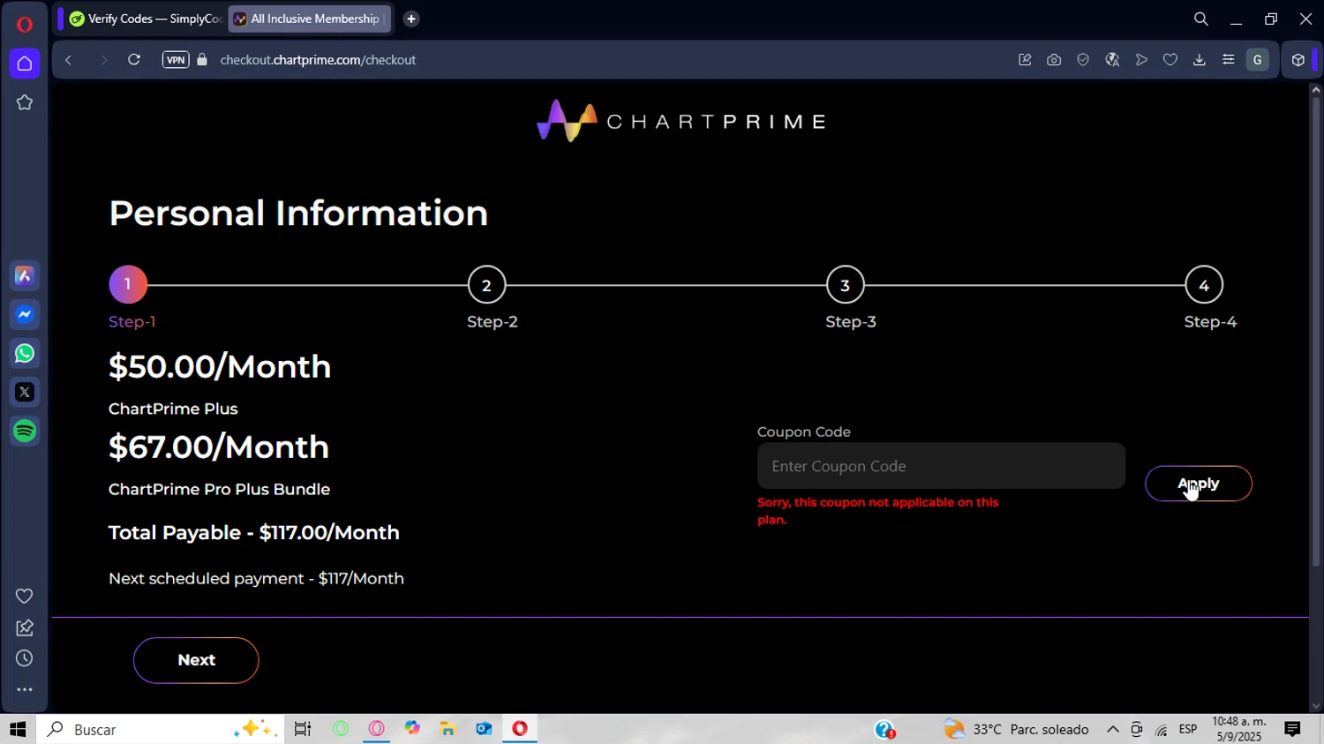Select 'Total Payable - $117.00/Month' text
Image resolution: width=1324 pixels, height=744 pixels.
click(x=254, y=533)
